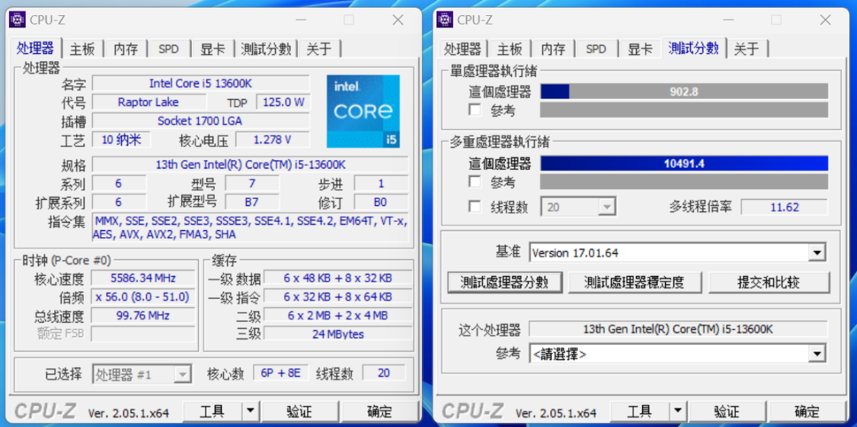Click the 測試處理器分數 button
857x427 pixels.
tap(505, 283)
